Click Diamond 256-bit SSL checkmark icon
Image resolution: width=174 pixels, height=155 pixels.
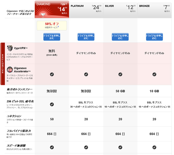52,104
